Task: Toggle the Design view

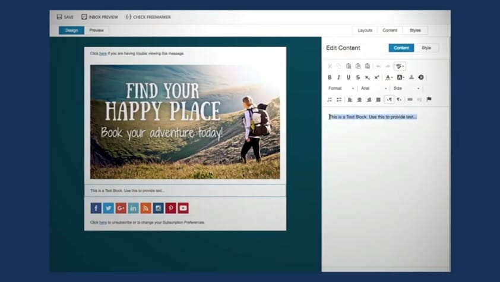Action: (71, 30)
